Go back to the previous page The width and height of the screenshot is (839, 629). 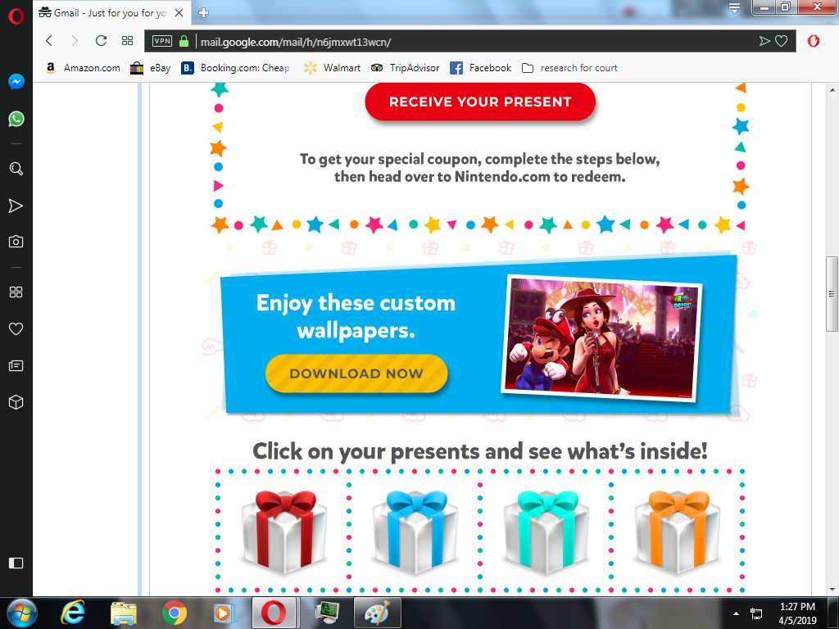49,41
